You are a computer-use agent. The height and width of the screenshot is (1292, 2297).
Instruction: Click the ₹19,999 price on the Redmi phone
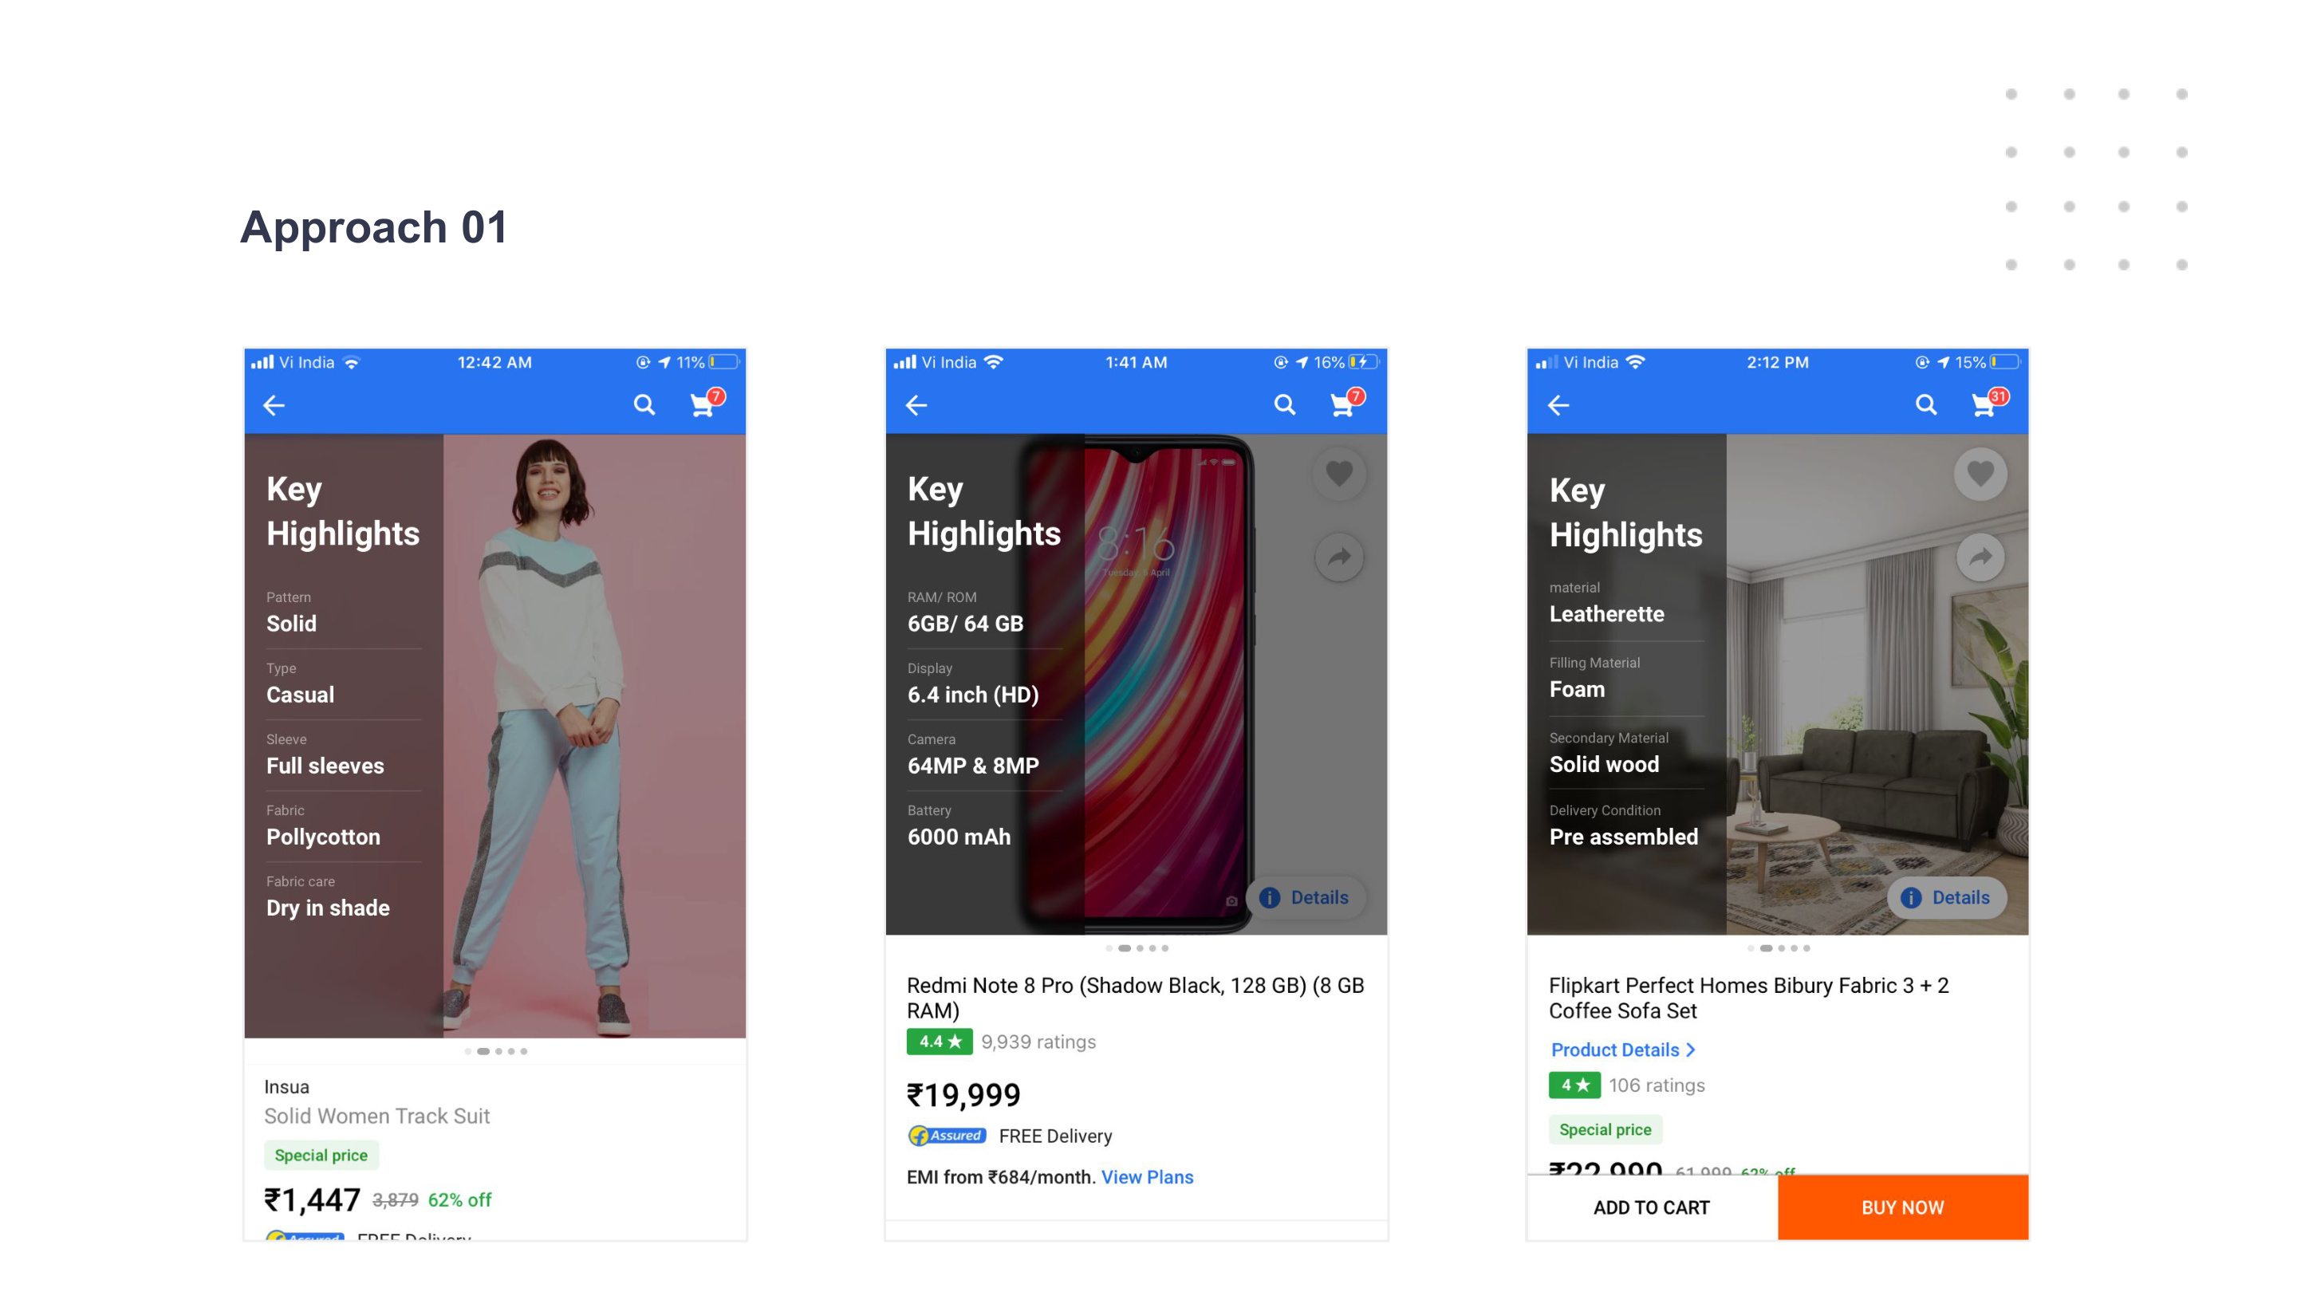(963, 1095)
